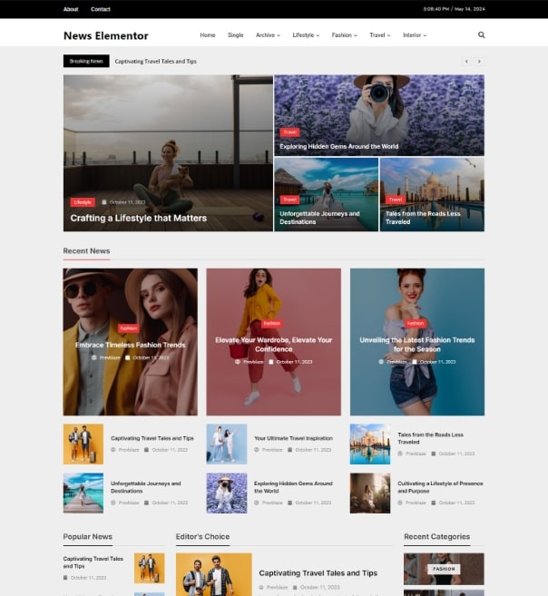Click the red Travel tag on camera photo post
Image resolution: width=548 pixels, height=596 pixels.
(289, 132)
